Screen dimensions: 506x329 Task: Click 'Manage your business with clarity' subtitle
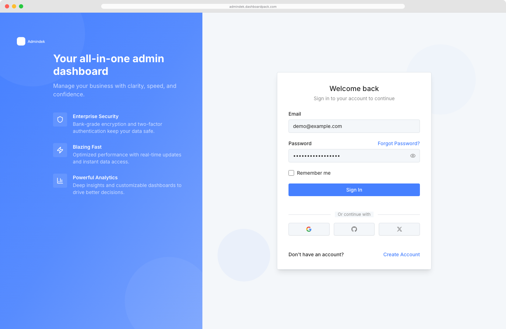pyautogui.click(x=115, y=90)
